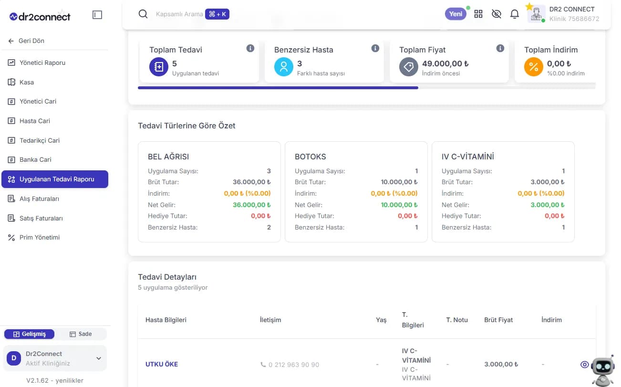Toggle the hide-values crossed eye icon
The width and height of the screenshot is (621, 387).
point(497,14)
